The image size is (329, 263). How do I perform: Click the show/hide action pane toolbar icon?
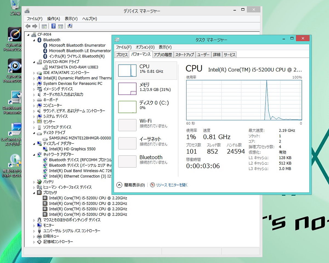tap(61, 26)
